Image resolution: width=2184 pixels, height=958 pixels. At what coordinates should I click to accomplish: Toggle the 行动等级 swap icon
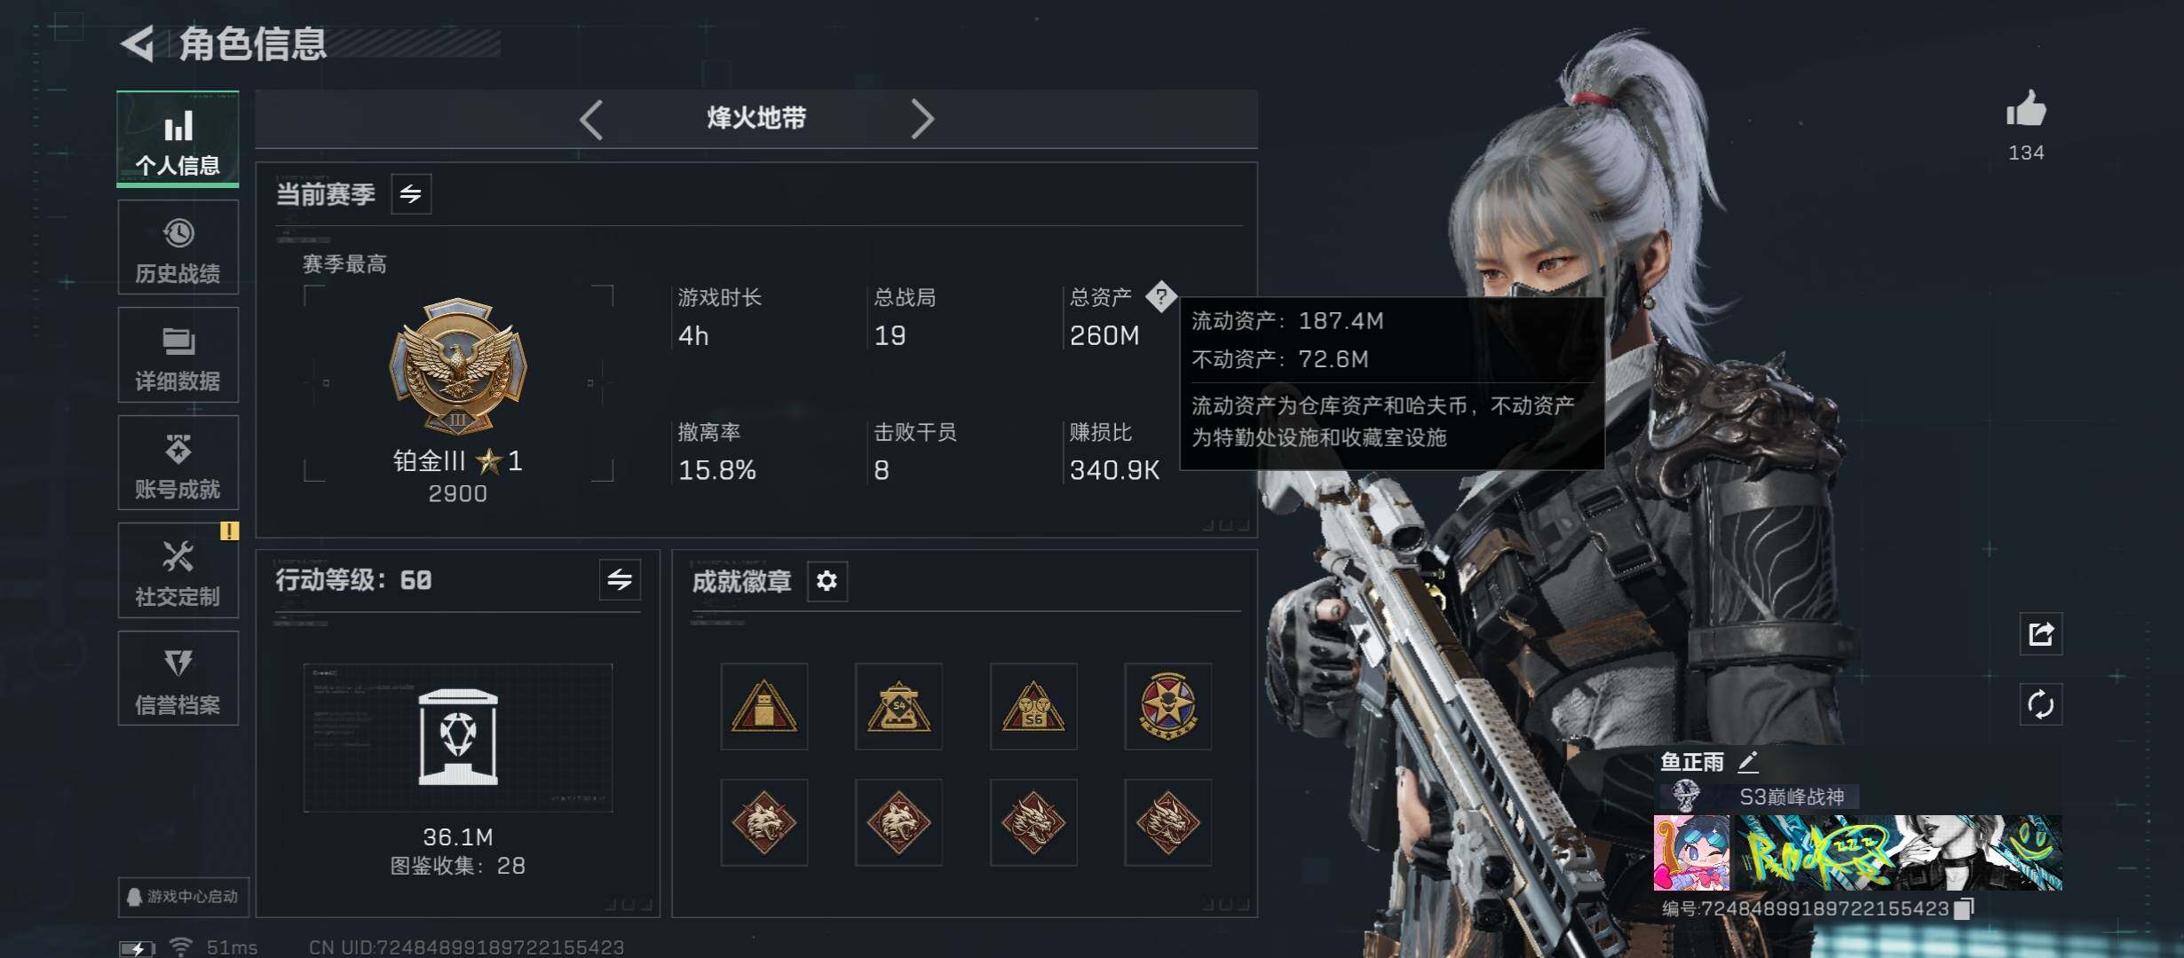click(x=620, y=580)
